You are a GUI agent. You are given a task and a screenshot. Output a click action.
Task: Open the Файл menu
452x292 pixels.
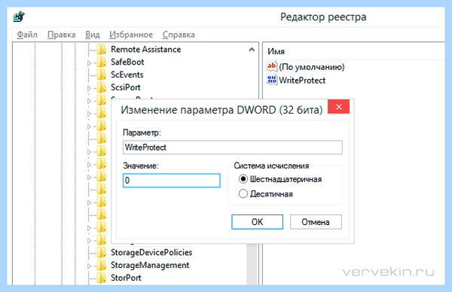click(x=27, y=35)
